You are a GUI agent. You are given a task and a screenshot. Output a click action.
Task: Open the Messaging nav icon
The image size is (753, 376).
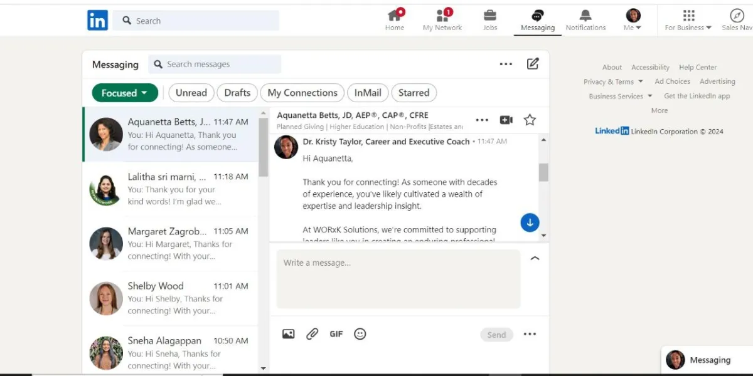538,20
